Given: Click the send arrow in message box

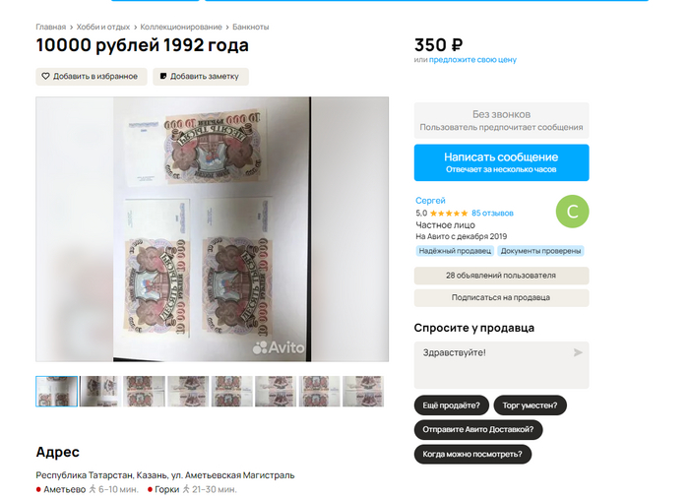Looking at the screenshot, I should coord(578,352).
